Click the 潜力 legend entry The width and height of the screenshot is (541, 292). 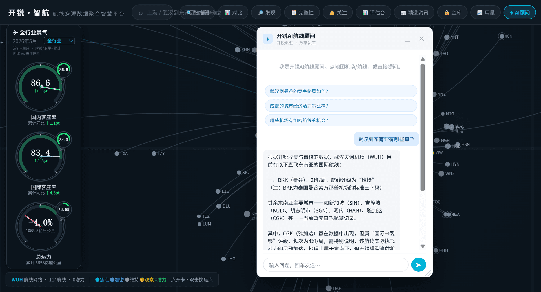point(161,280)
